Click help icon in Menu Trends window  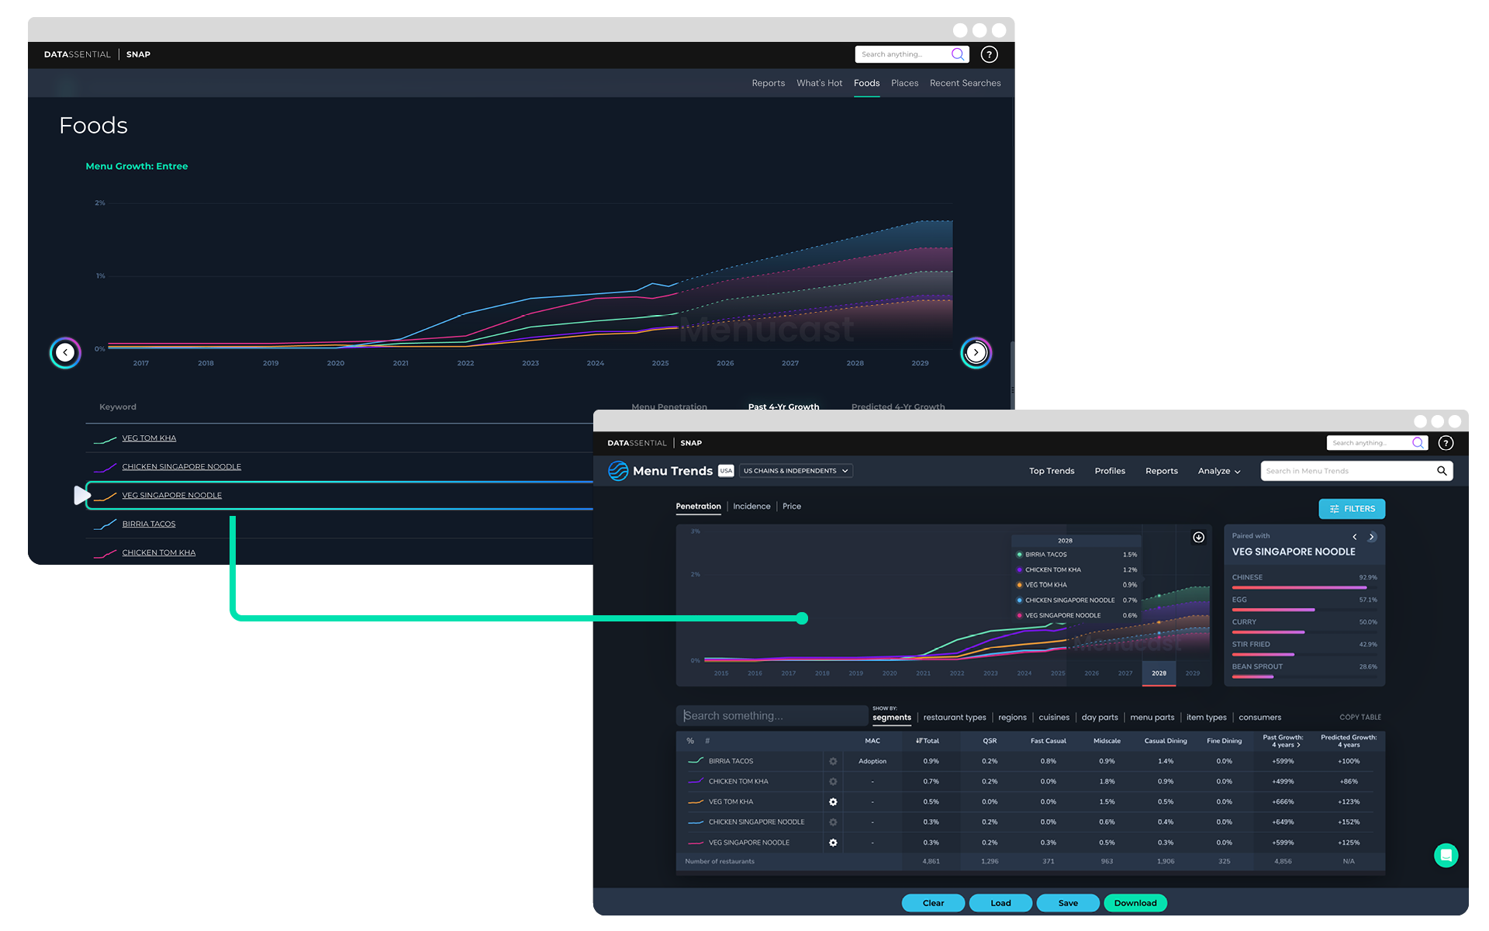tap(1446, 443)
